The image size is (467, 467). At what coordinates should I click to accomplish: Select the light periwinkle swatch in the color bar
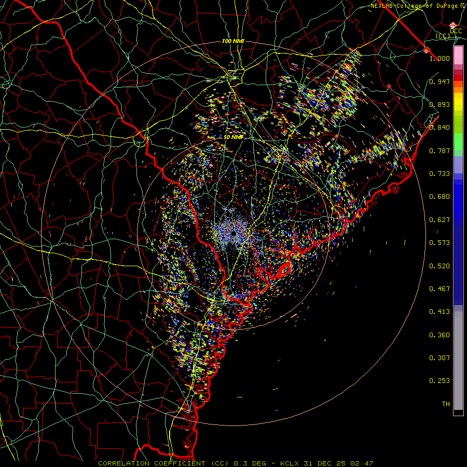(x=458, y=164)
